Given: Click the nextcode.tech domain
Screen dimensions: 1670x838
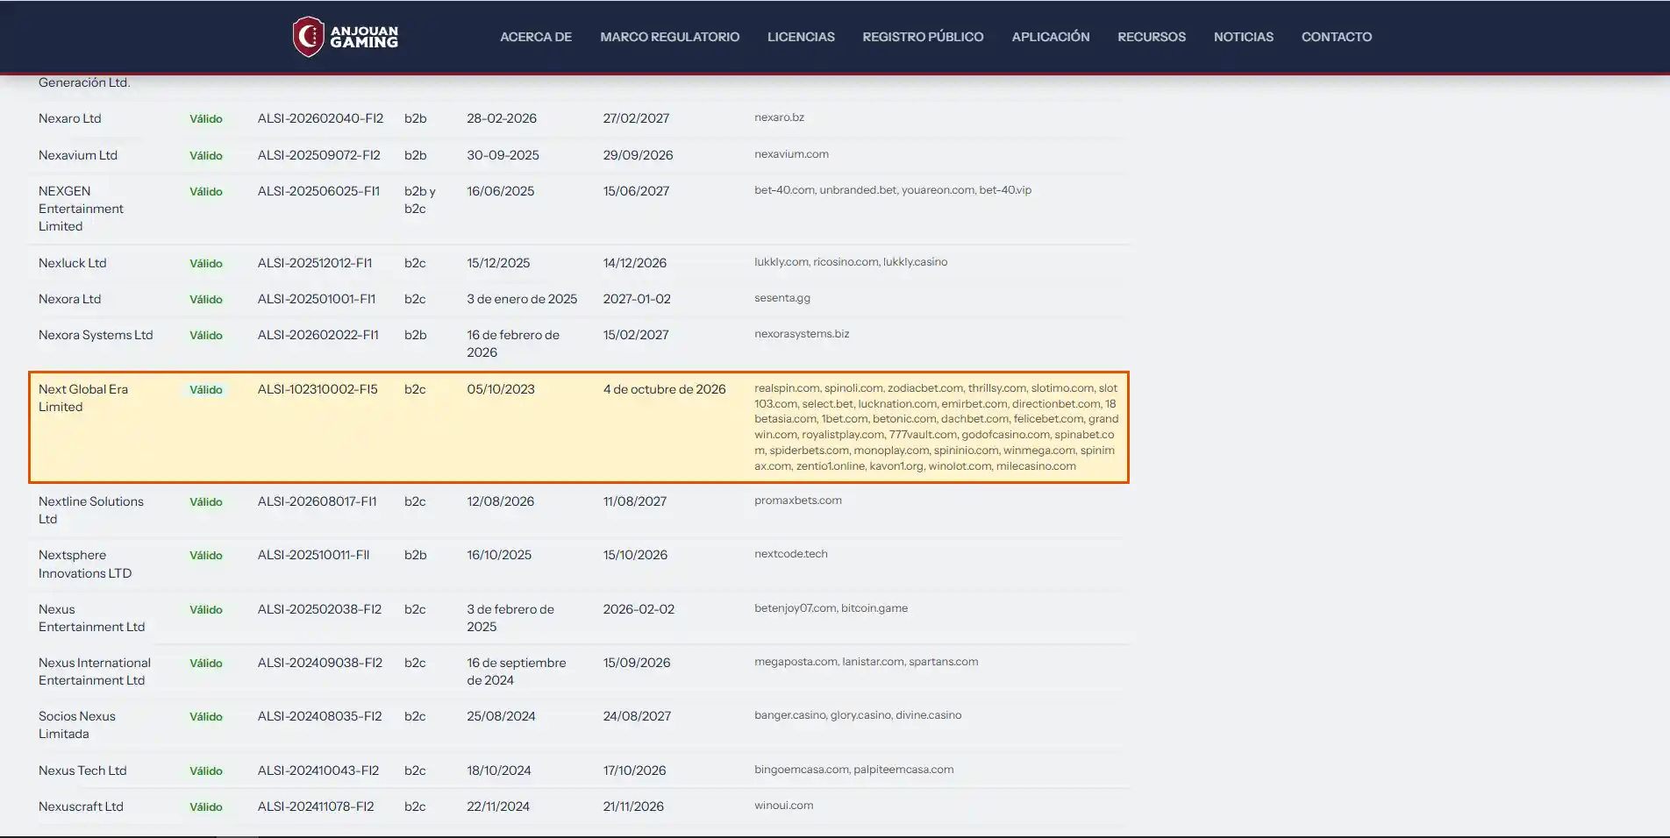Looking at the screenshot, I should [x=791, y=554].
